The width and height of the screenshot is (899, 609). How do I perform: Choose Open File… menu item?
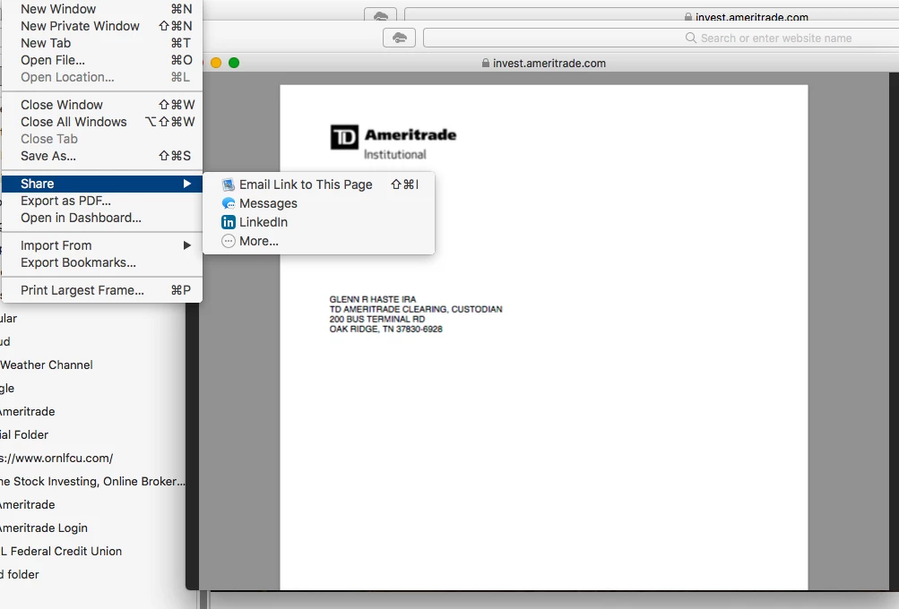point(102,60)
